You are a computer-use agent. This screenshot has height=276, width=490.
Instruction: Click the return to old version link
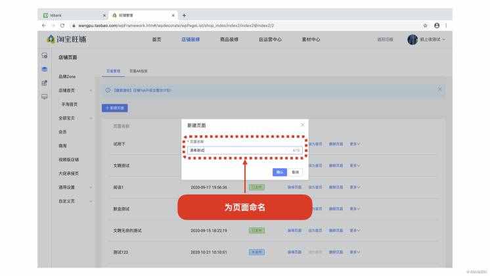pos(385,39)
